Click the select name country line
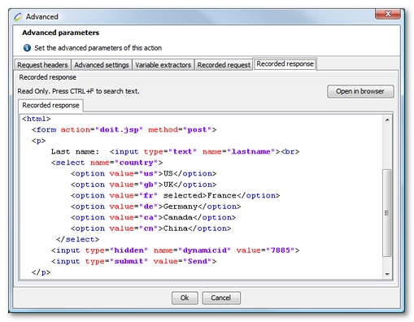The height and width of the screenshot is (322, 414). click(x=107, y=163)
